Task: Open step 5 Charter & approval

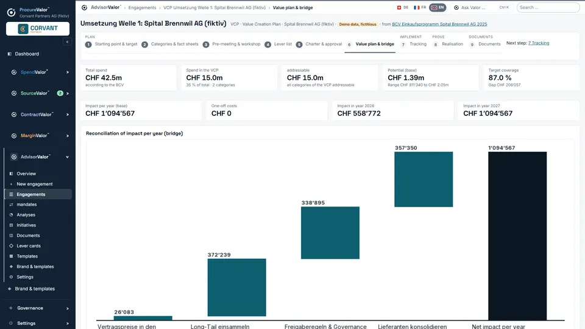Action: click(x=319, y=44)
